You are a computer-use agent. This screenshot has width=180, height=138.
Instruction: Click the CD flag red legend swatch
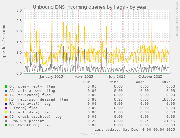6,117
